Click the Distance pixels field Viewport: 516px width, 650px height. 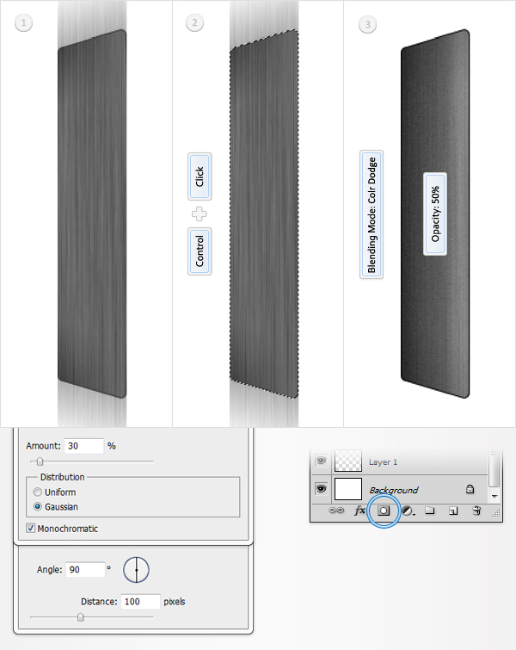tap(140, 602)
